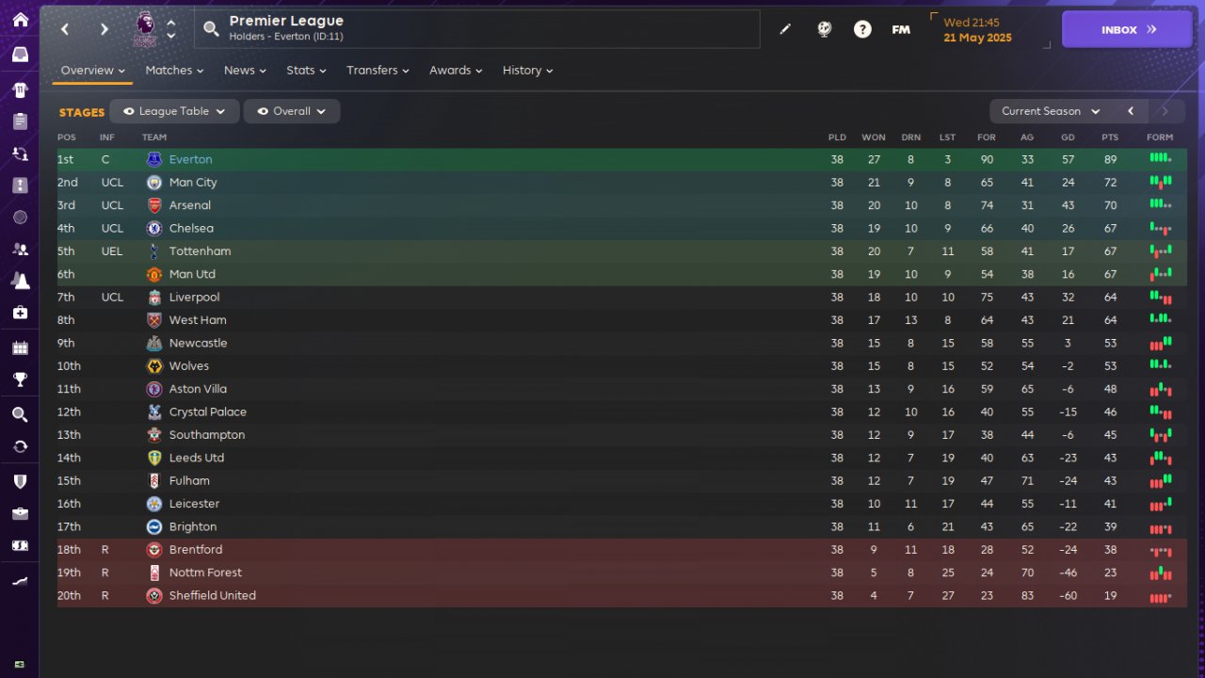Click the INBOX continue button
The image size is (1205, 678).
[1128, 29]
